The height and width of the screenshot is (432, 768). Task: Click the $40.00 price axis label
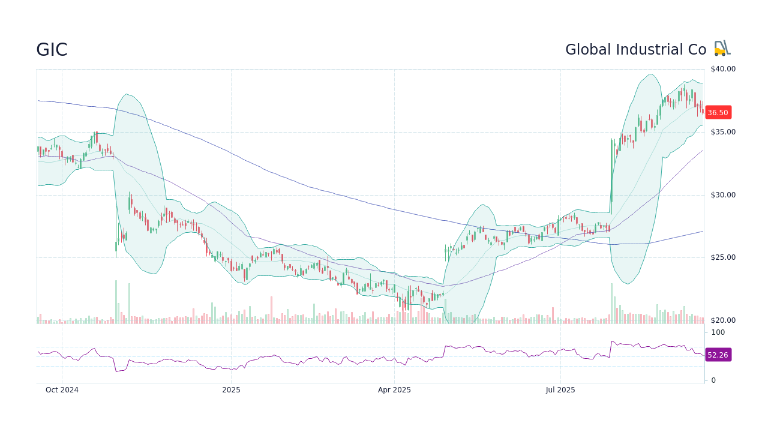point(723,69)
